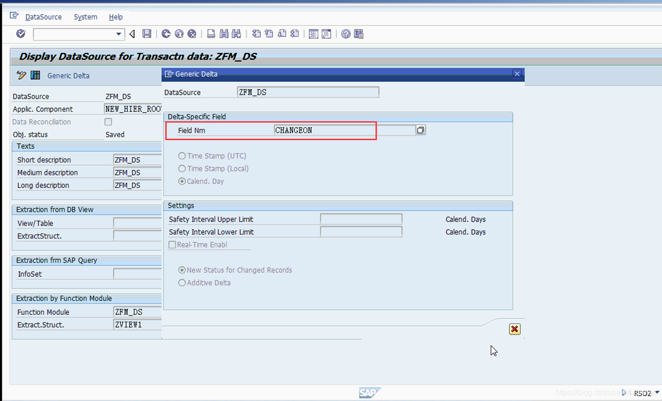The width and height of the screenshot is (662, 401).
Task: Click the Find binoculars icon
Action: (224, 34)
